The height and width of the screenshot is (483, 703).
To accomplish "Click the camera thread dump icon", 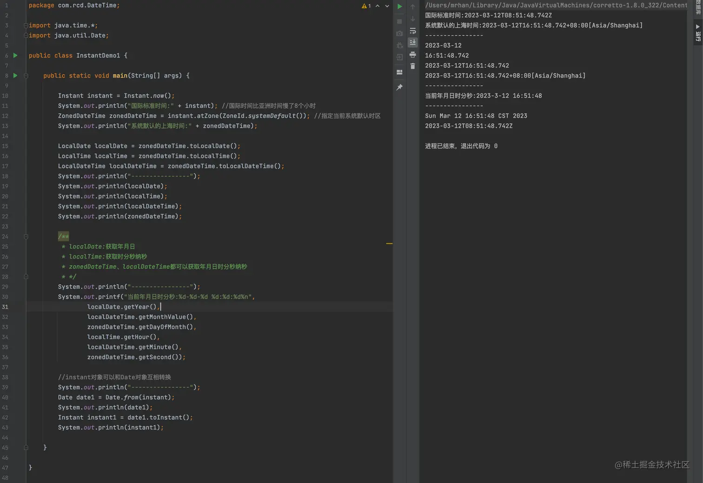I will [399, 33].
